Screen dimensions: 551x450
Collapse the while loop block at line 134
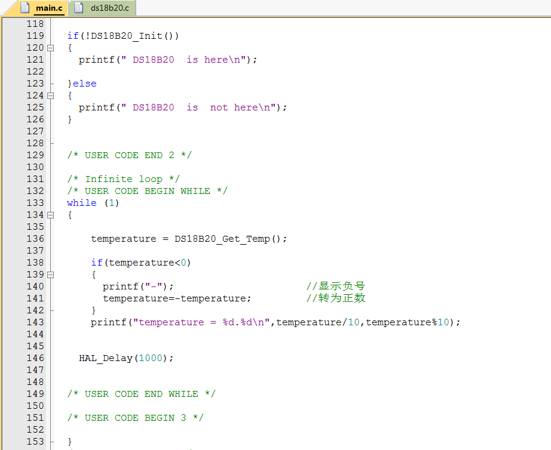[51, 215]
